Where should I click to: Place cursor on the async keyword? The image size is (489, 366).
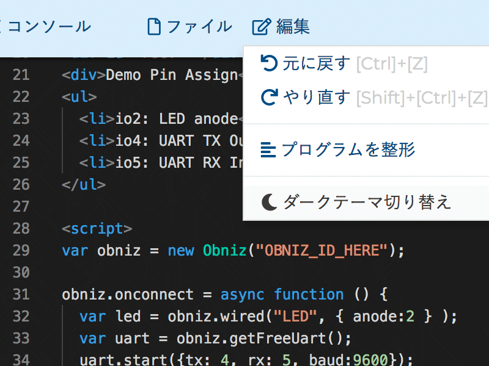[242, 294]
